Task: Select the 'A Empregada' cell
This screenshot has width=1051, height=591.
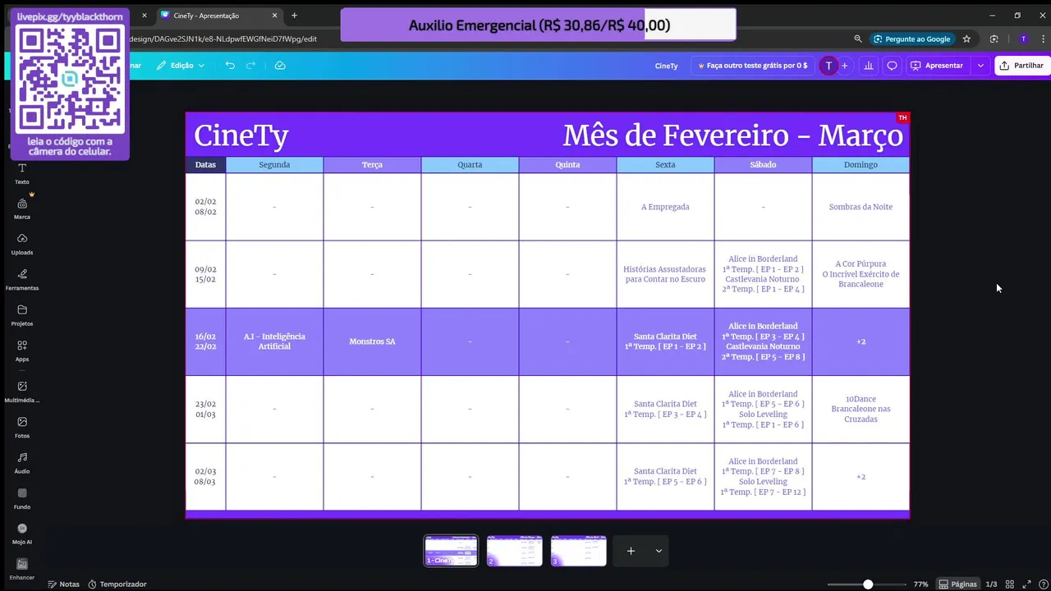Action: [x=665, y=207]
